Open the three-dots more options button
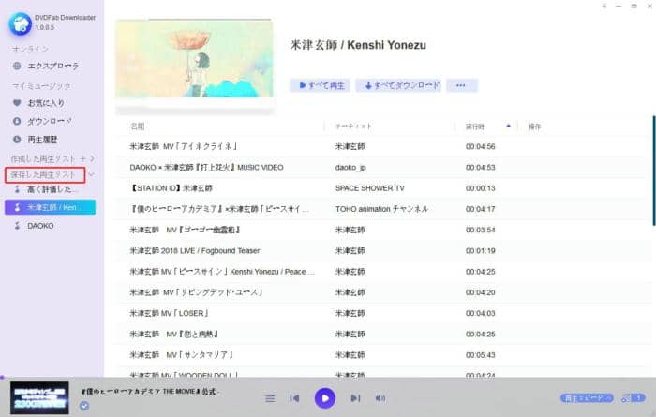656x417 pixels. pos(461,85)
